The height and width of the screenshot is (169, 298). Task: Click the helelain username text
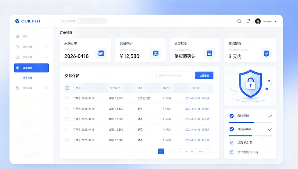(267, 22)
